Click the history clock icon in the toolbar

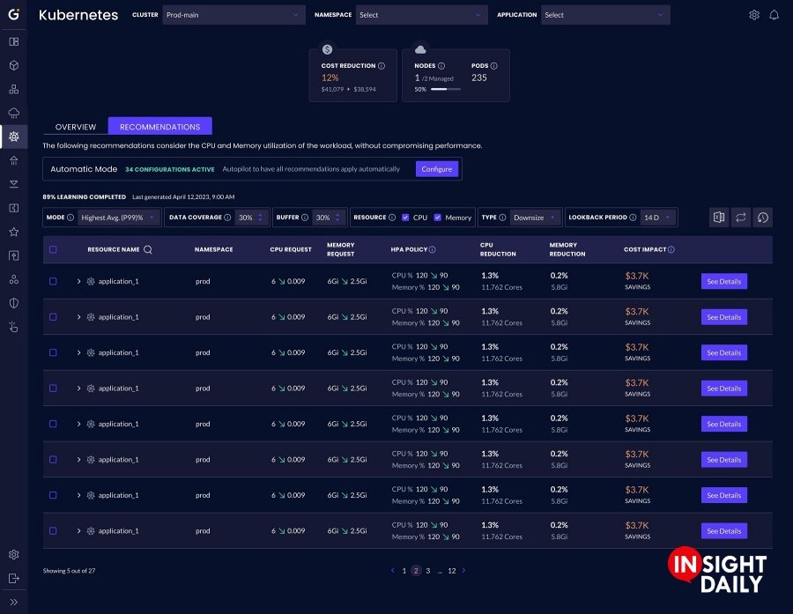763,218
